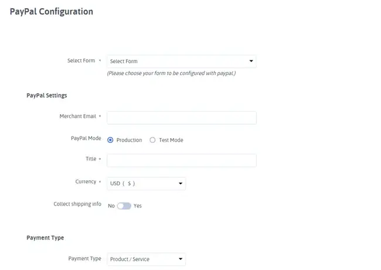This screenshot has width=381, height=270.
Task: Click the form hint text about PayPal
Action: [171, 74]
